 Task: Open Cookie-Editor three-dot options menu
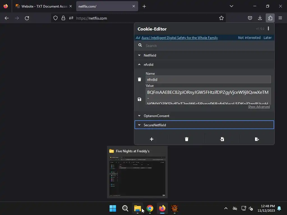[x=268, y=29]
